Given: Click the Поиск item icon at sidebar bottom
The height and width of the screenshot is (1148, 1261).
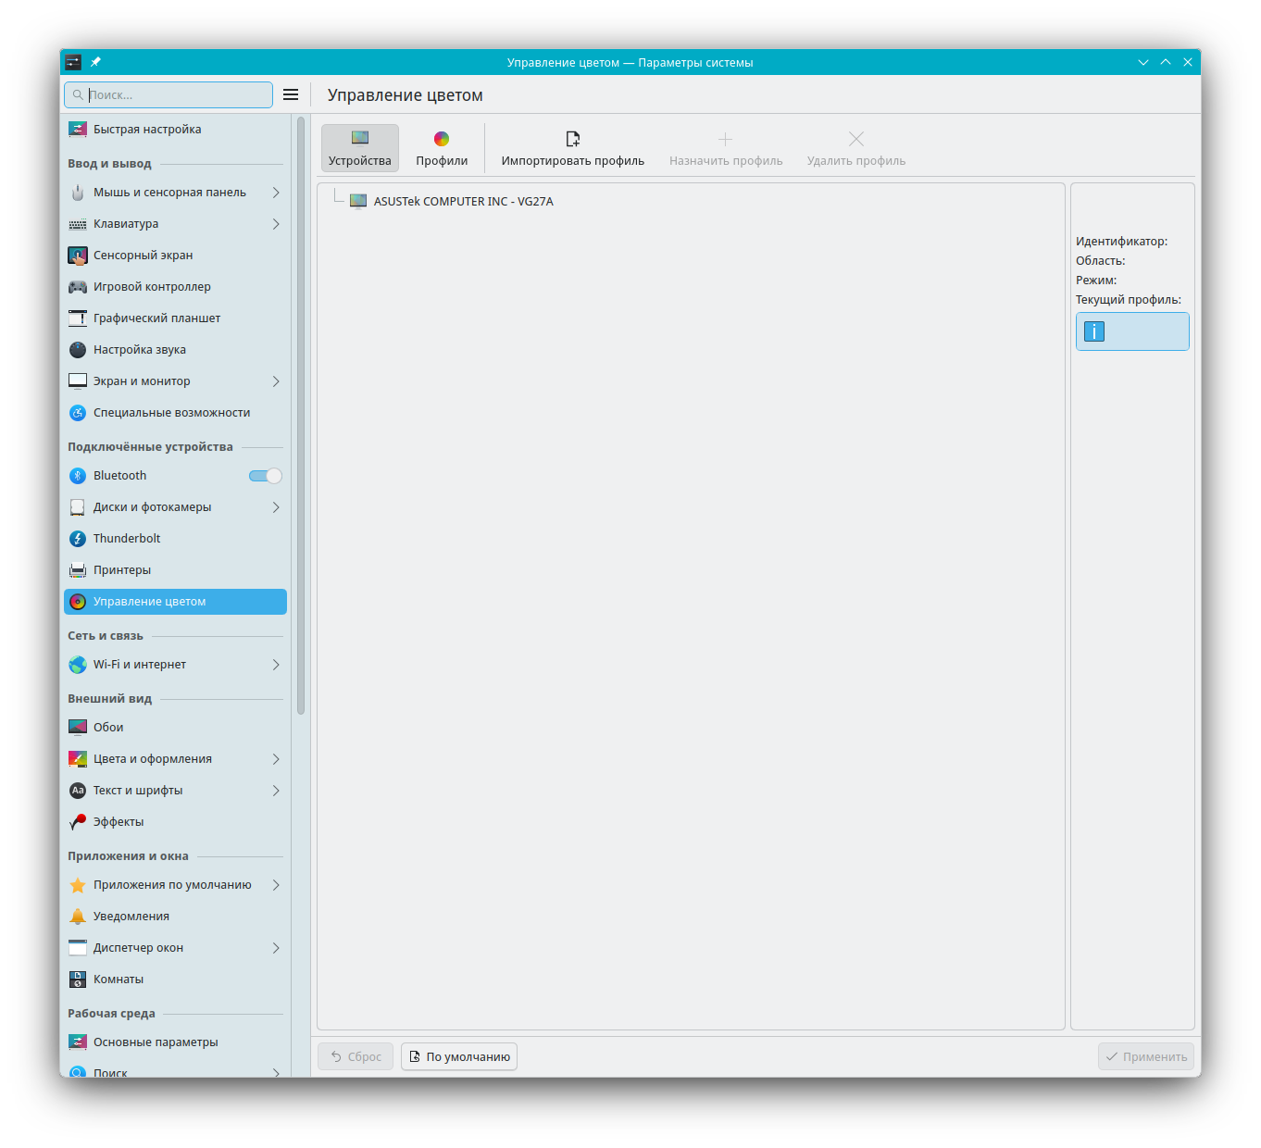Looking at the screenshot, I should click(78, 1071).
